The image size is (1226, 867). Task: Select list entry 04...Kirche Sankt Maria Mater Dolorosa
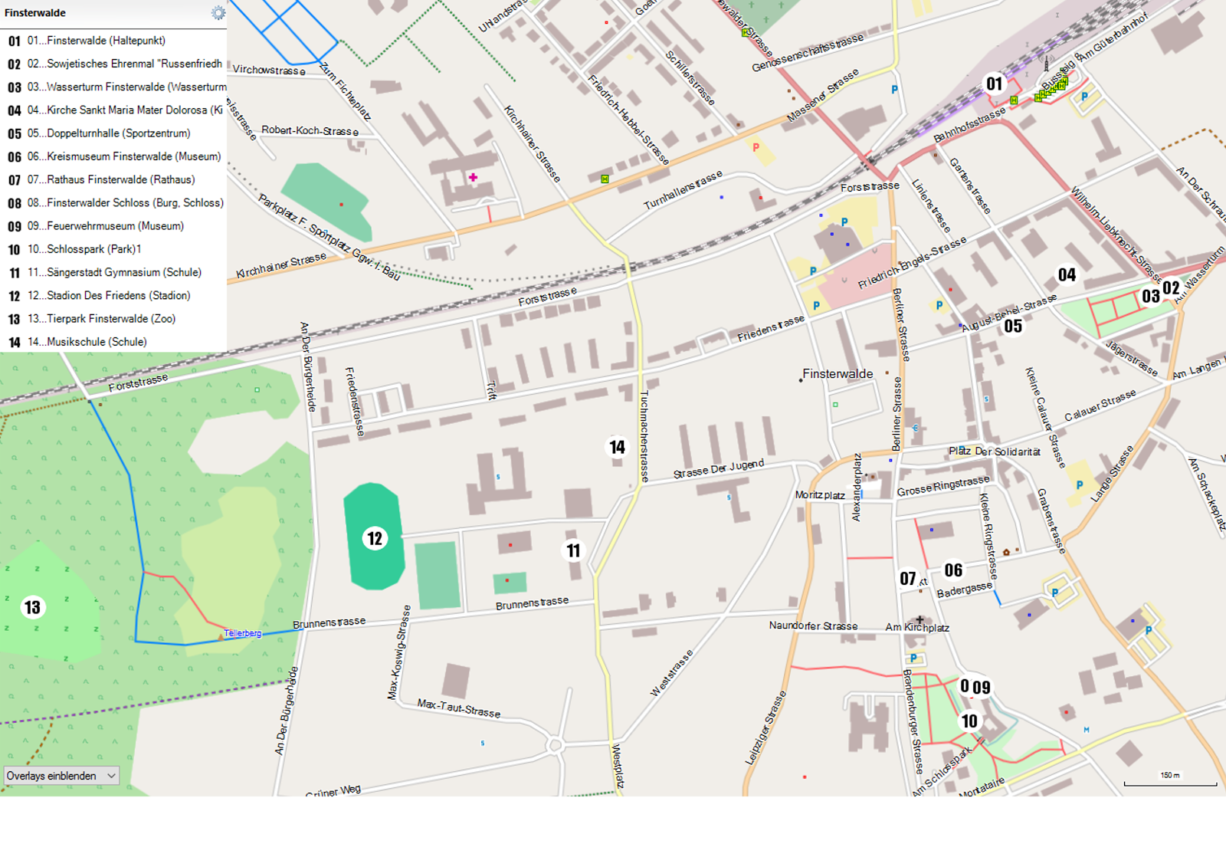point(113,110)
